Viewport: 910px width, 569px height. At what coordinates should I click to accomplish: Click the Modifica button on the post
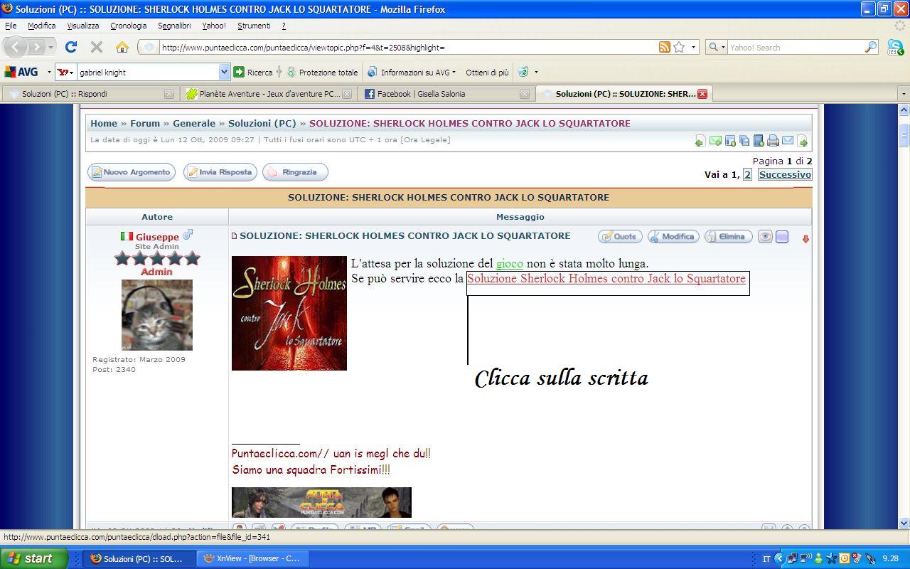click(x=673, y=237)
